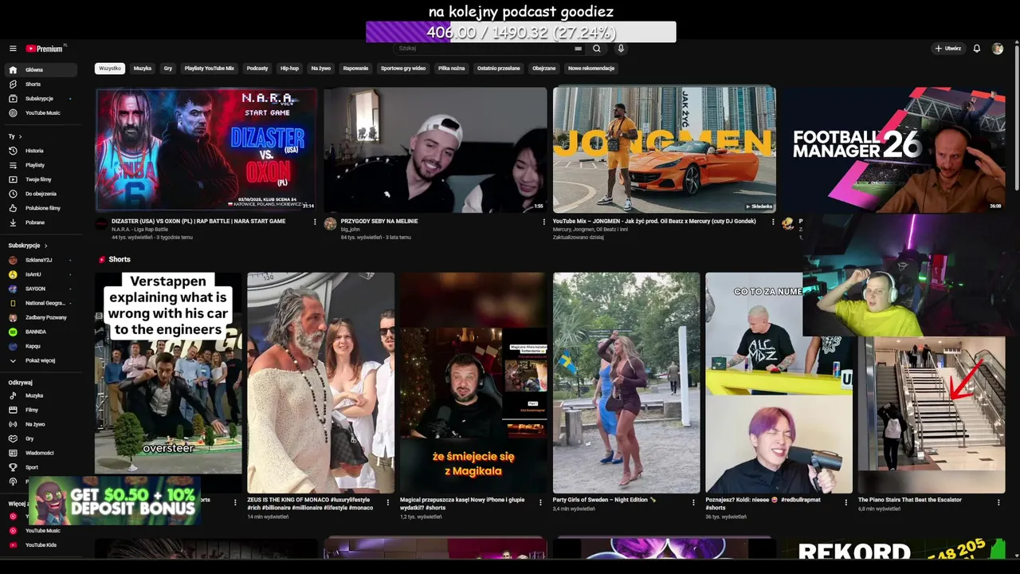Screen dimensions: 1020x574
Task: Open Polubione filmy in the sidebar
Action: [x=40, y=208]
